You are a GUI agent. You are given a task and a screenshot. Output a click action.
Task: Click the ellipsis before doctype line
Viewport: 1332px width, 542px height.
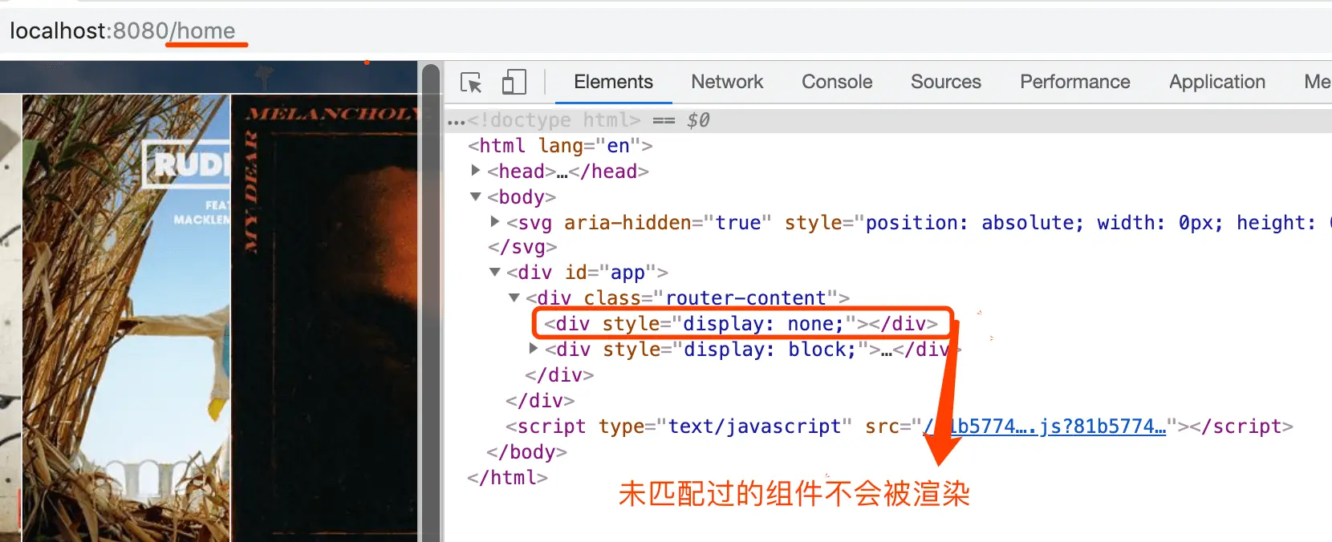[x=456, y=121]
